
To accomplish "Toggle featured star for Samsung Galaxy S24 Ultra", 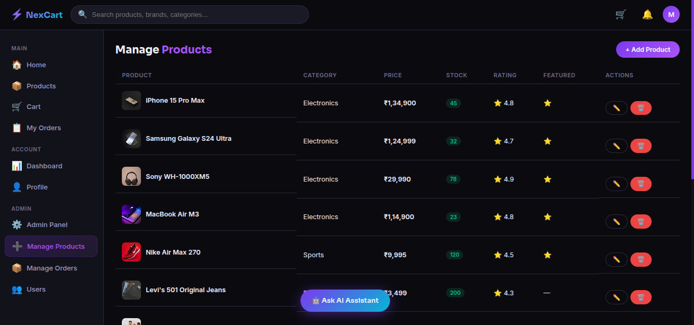I will (x=547, y=141).
